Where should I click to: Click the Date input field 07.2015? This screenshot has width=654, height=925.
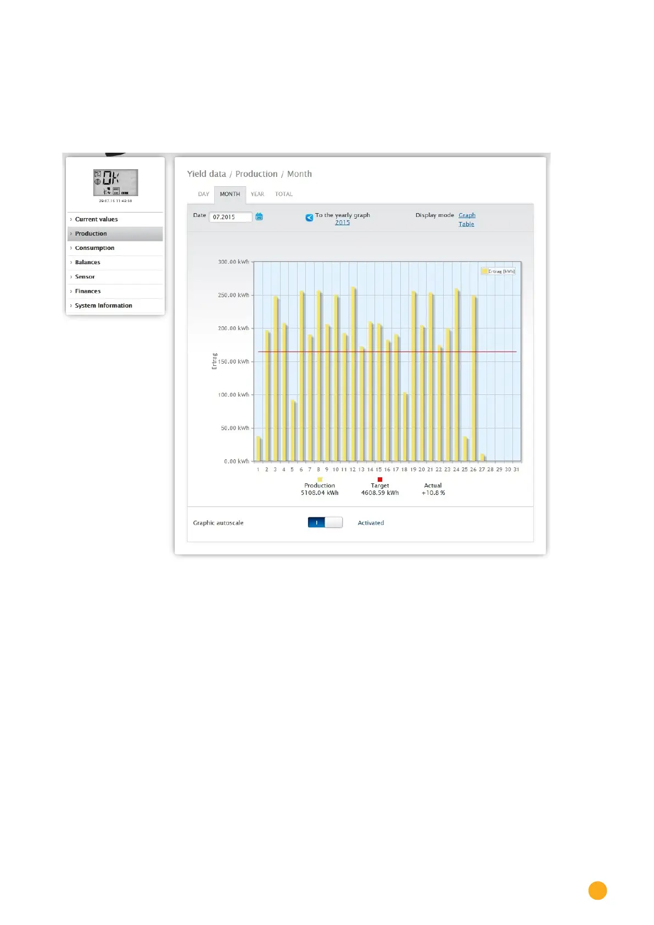point(231,217)
